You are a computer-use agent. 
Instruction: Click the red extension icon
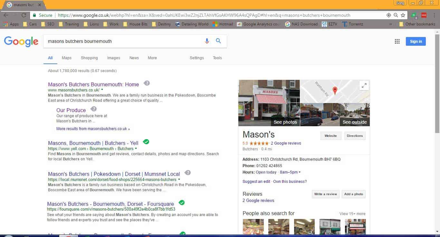pos(424,15)
